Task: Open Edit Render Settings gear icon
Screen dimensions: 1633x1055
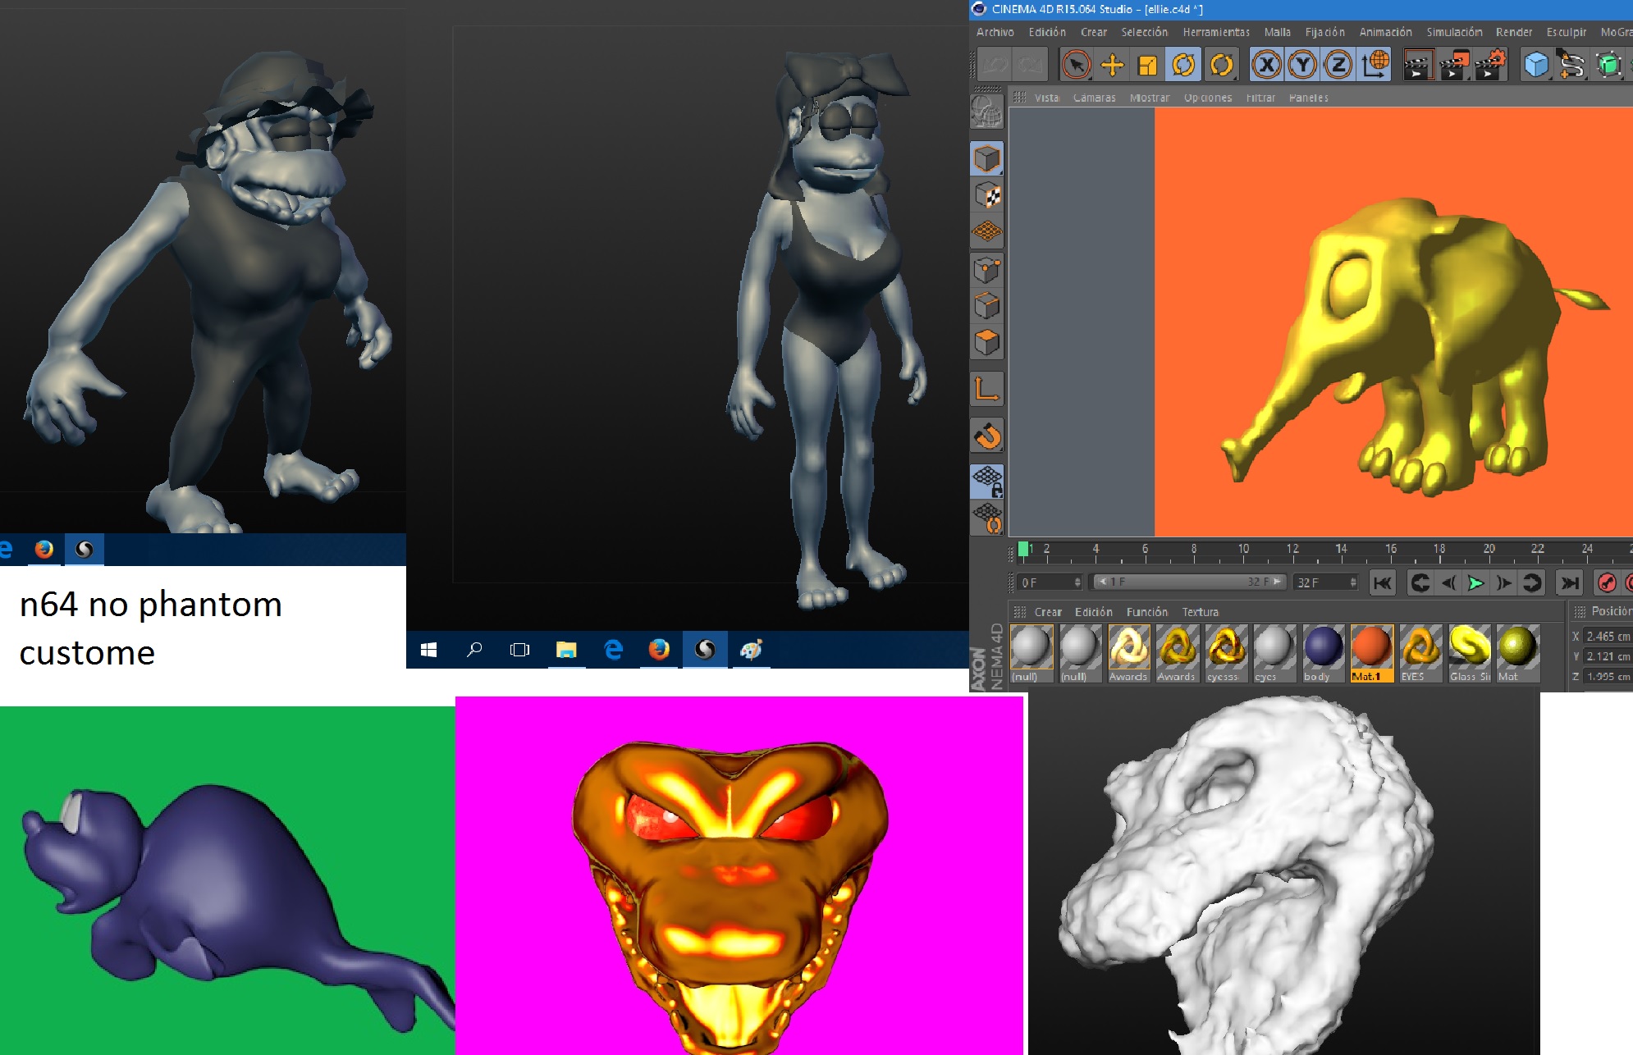Action: [x=1491, y=65]
